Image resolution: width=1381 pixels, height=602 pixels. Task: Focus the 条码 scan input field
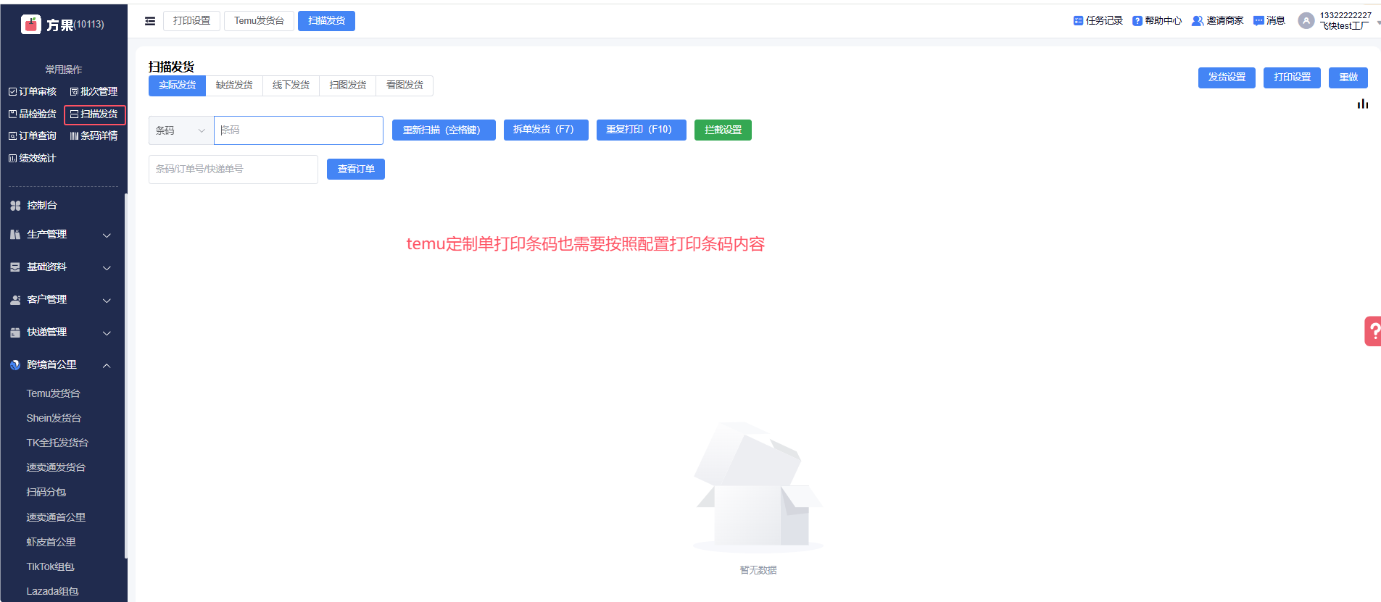[299, 130]
